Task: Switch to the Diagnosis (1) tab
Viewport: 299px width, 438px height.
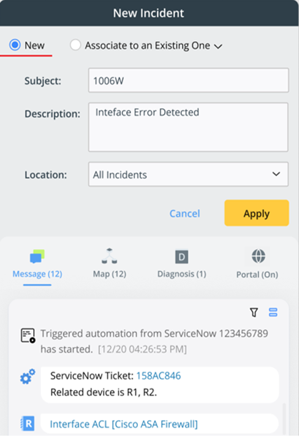Action: (x=182, y=274)
